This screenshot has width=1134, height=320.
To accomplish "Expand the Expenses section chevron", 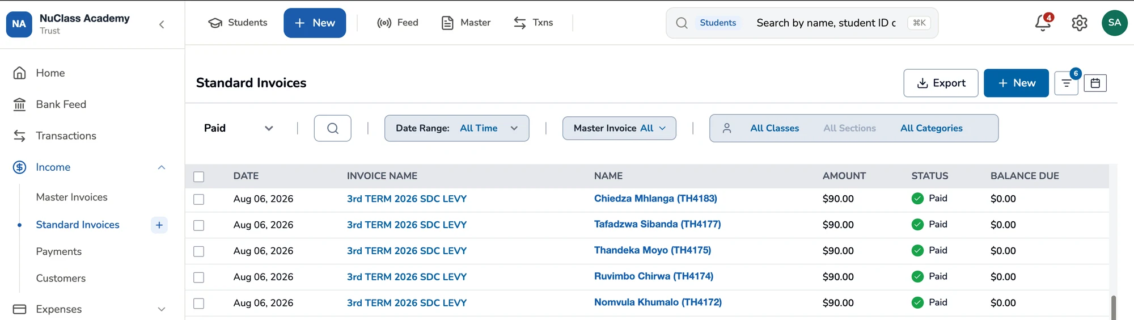I will [162, 309].
